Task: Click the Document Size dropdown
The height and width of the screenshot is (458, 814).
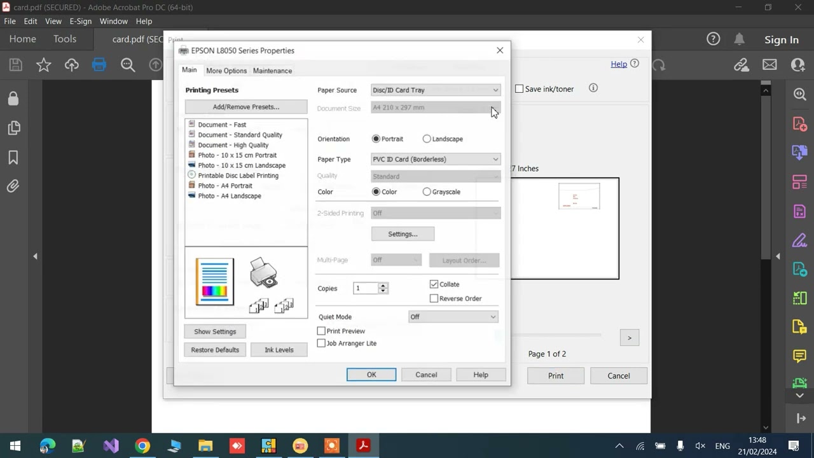Action: [436, 108]
